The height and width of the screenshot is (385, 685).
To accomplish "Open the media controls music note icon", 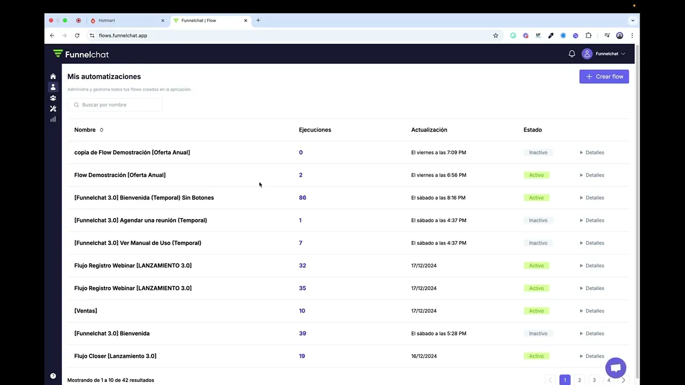I will (607, 35).
